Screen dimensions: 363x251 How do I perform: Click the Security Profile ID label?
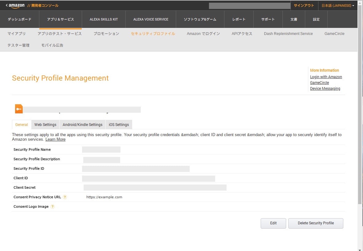pyautogui.click(x=29, y=169)
